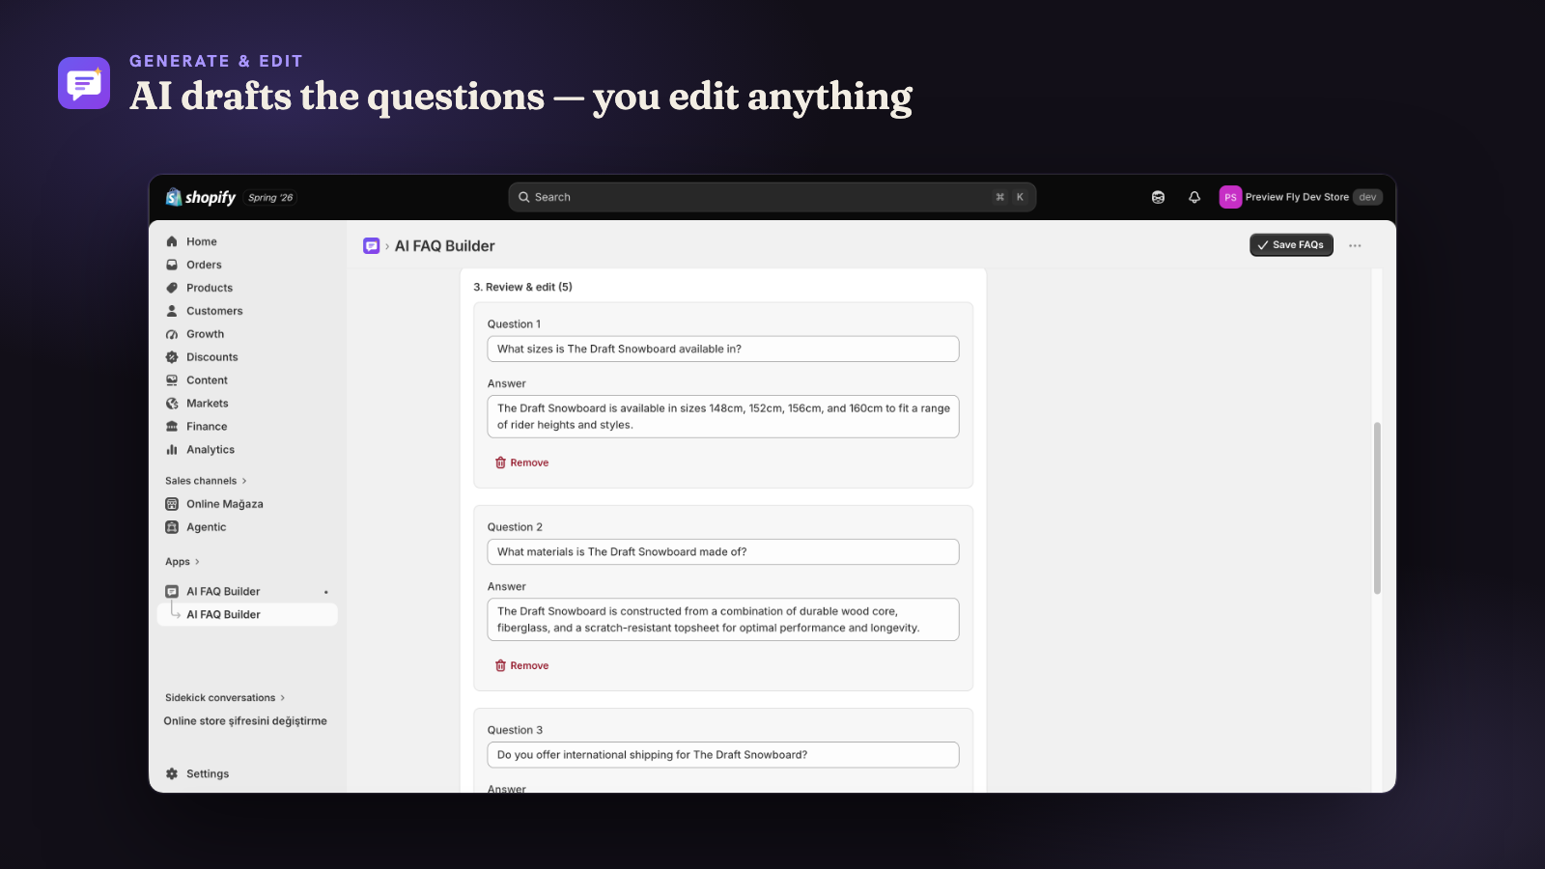Click the Markets globe icon
This screenshot has width=1545, height=869.
(172, 404)
